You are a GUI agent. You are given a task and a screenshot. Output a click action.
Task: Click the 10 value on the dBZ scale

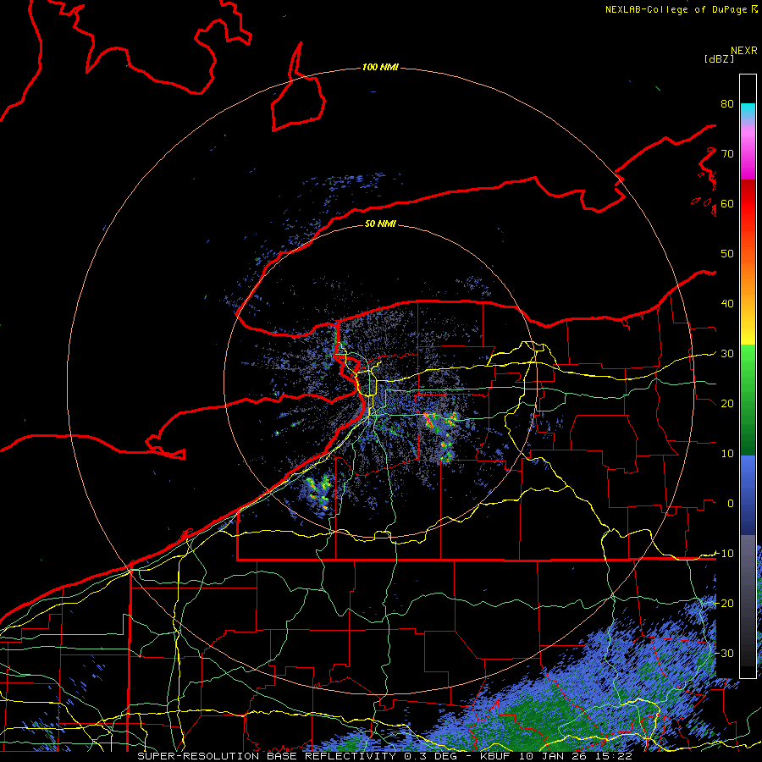(727, 454)
